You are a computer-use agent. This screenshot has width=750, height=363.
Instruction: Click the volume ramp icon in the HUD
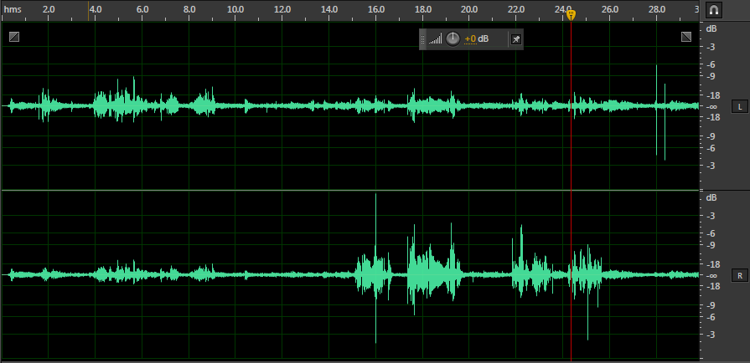[x=435, y=39]
